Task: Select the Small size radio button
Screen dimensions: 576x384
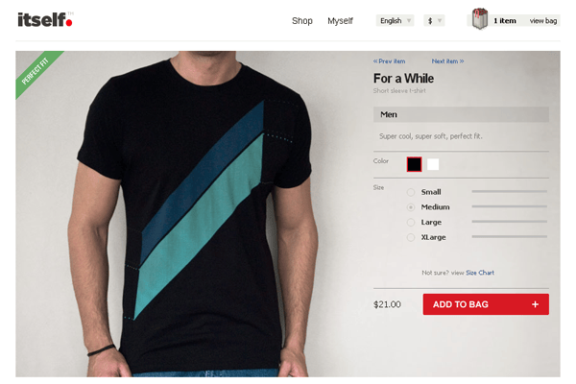Action: (411, 192)
